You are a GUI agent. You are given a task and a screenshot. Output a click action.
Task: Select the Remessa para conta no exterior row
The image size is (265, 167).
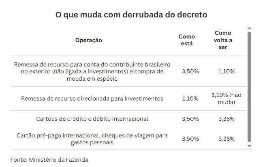[x=128, y=71]
